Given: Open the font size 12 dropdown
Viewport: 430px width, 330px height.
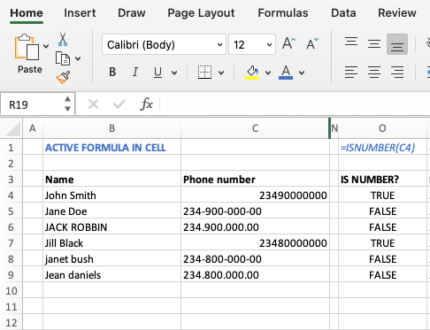Looking at the screenshot, I should (x=252, y=44).
